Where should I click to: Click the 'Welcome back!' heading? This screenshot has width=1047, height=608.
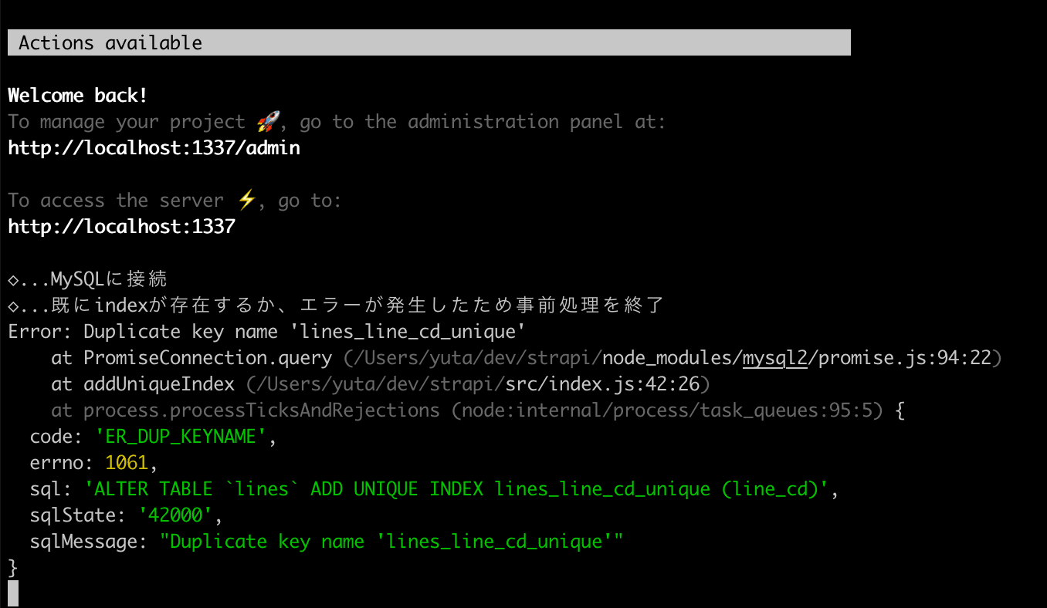78,96
